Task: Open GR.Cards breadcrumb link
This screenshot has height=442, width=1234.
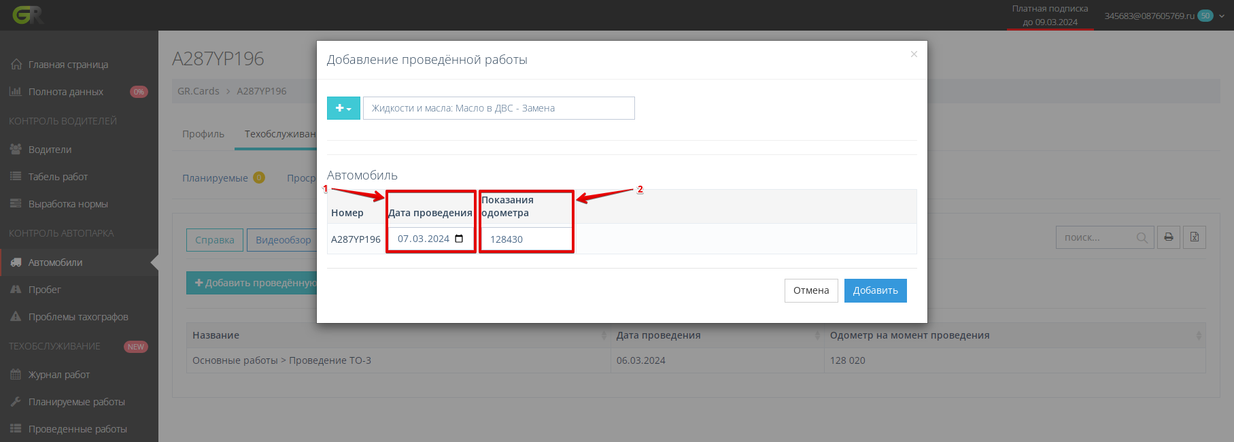Action: pos(198,91)
